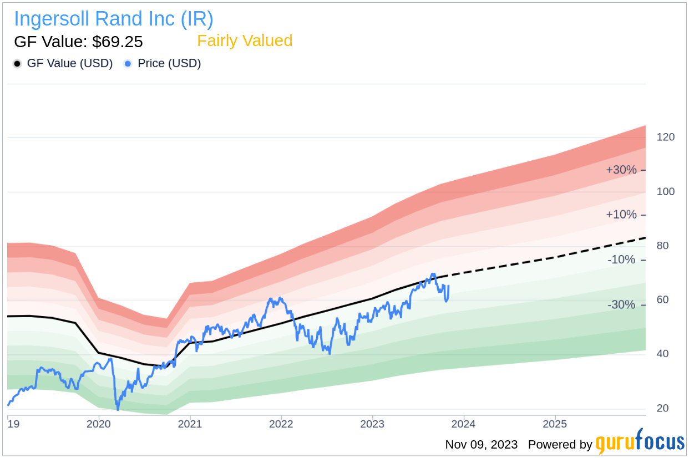Select the 2023 x-axis tick label
Screen dimensions: 689x458
pyautogui.click(x=372, y=424)
